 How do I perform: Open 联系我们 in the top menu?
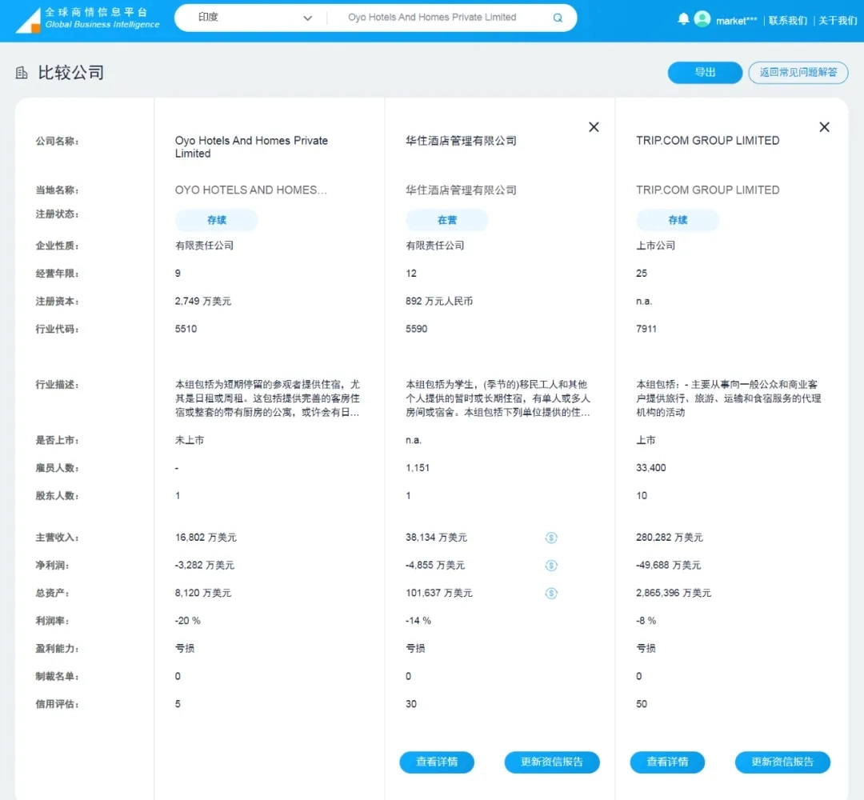(787, 20)
